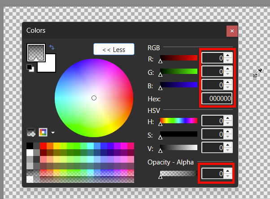Focus the R value input field
This screenshot has height=199, width=270.
pyautogui.click(x=213, y=58)
